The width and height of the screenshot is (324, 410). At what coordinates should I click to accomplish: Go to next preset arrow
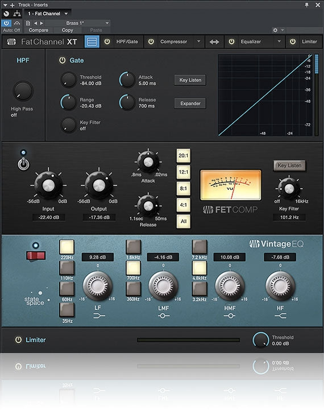(x=41, y=23)
